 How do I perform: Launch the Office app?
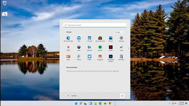coord(68,48)
